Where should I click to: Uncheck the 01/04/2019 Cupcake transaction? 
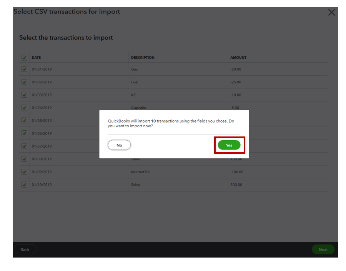click(x=24, y=108)
